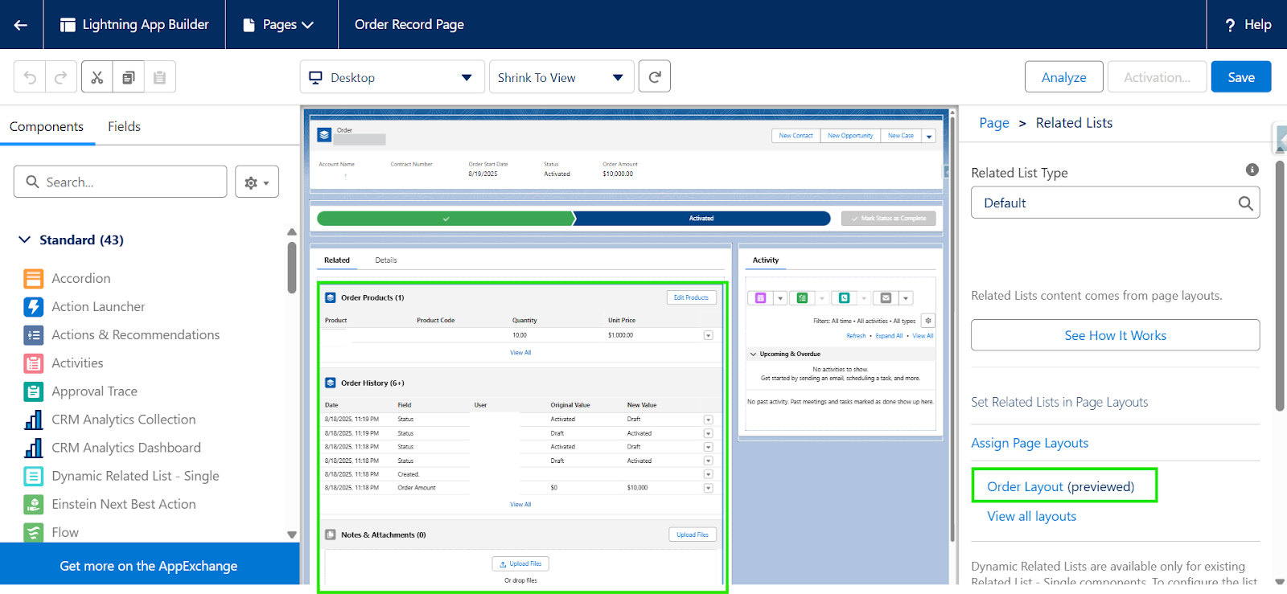Image resolution: width=1287 pixels, height=594 pixels.
Task: Click the Related List Type info icon
Action: pos(1252,170)
